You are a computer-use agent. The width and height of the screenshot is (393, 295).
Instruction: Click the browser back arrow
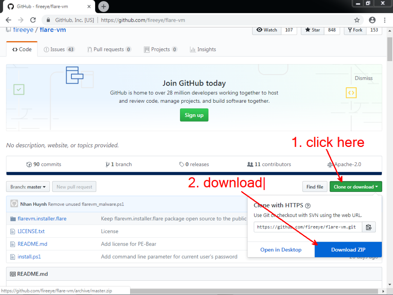coord(9,20)
